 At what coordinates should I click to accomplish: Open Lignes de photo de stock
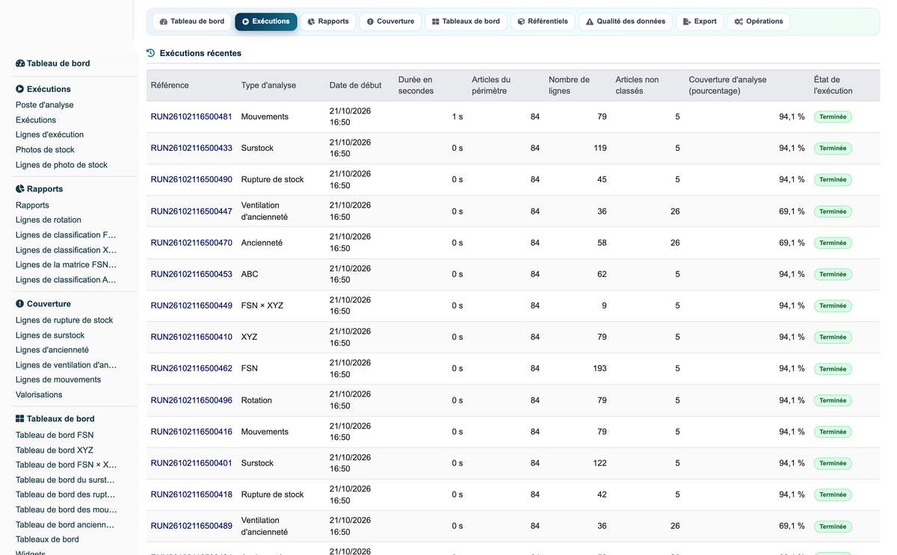[61, 165]
